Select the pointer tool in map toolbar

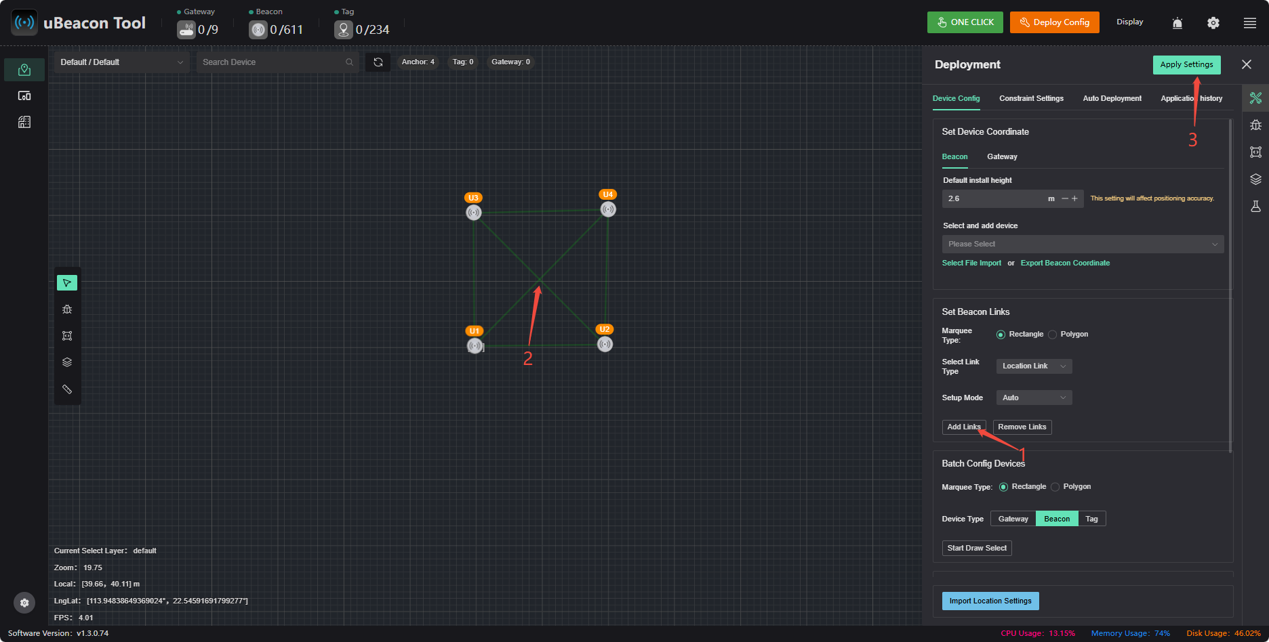pyautogui.click(x=67, y=282)
